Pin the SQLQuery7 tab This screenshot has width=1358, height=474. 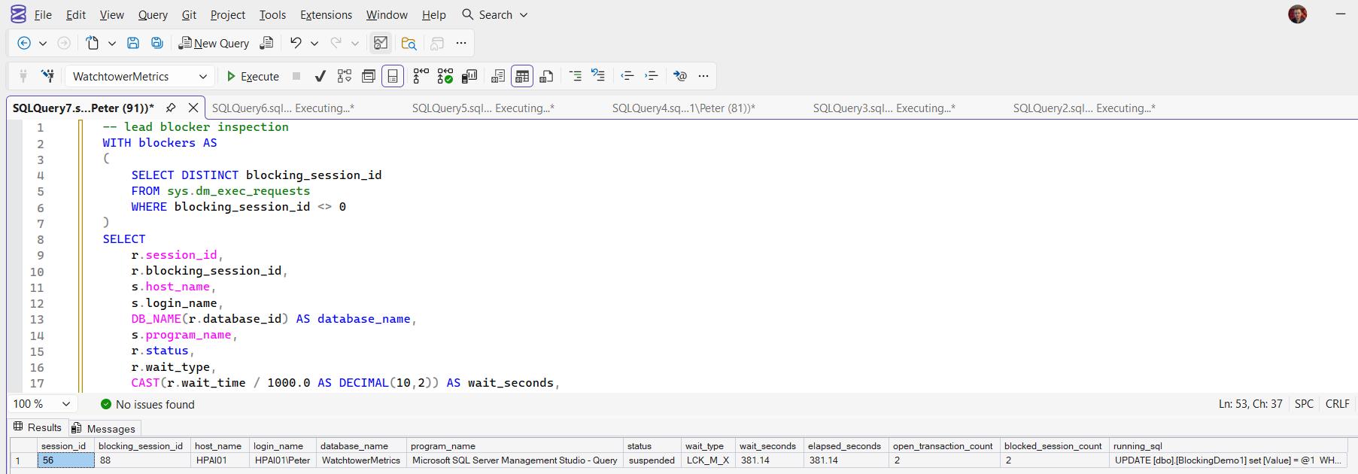[x=171, y=108]
